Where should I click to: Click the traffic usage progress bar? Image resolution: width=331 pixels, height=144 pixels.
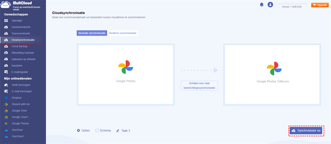click(292, 4)
